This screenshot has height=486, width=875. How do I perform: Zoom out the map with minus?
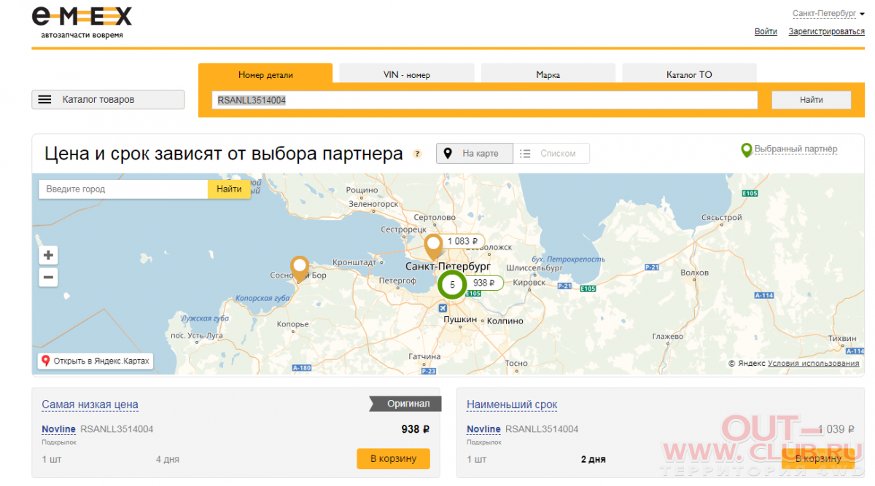49,277
